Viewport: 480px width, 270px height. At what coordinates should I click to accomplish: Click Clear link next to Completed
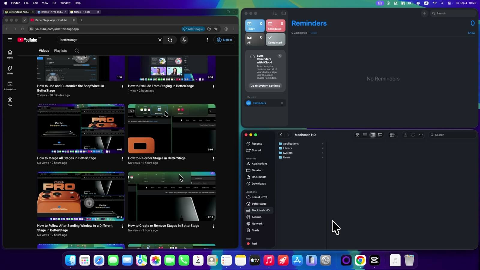tap(314, 33)
